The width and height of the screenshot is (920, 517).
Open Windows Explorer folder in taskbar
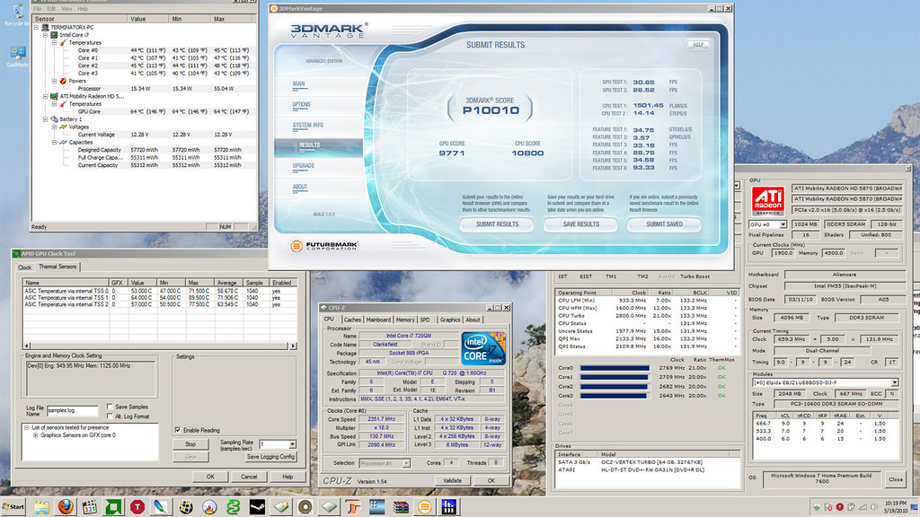pos(41,507)
